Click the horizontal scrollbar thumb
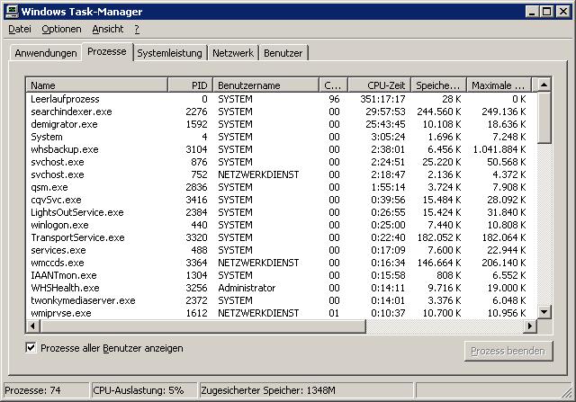 click(202, 326)
